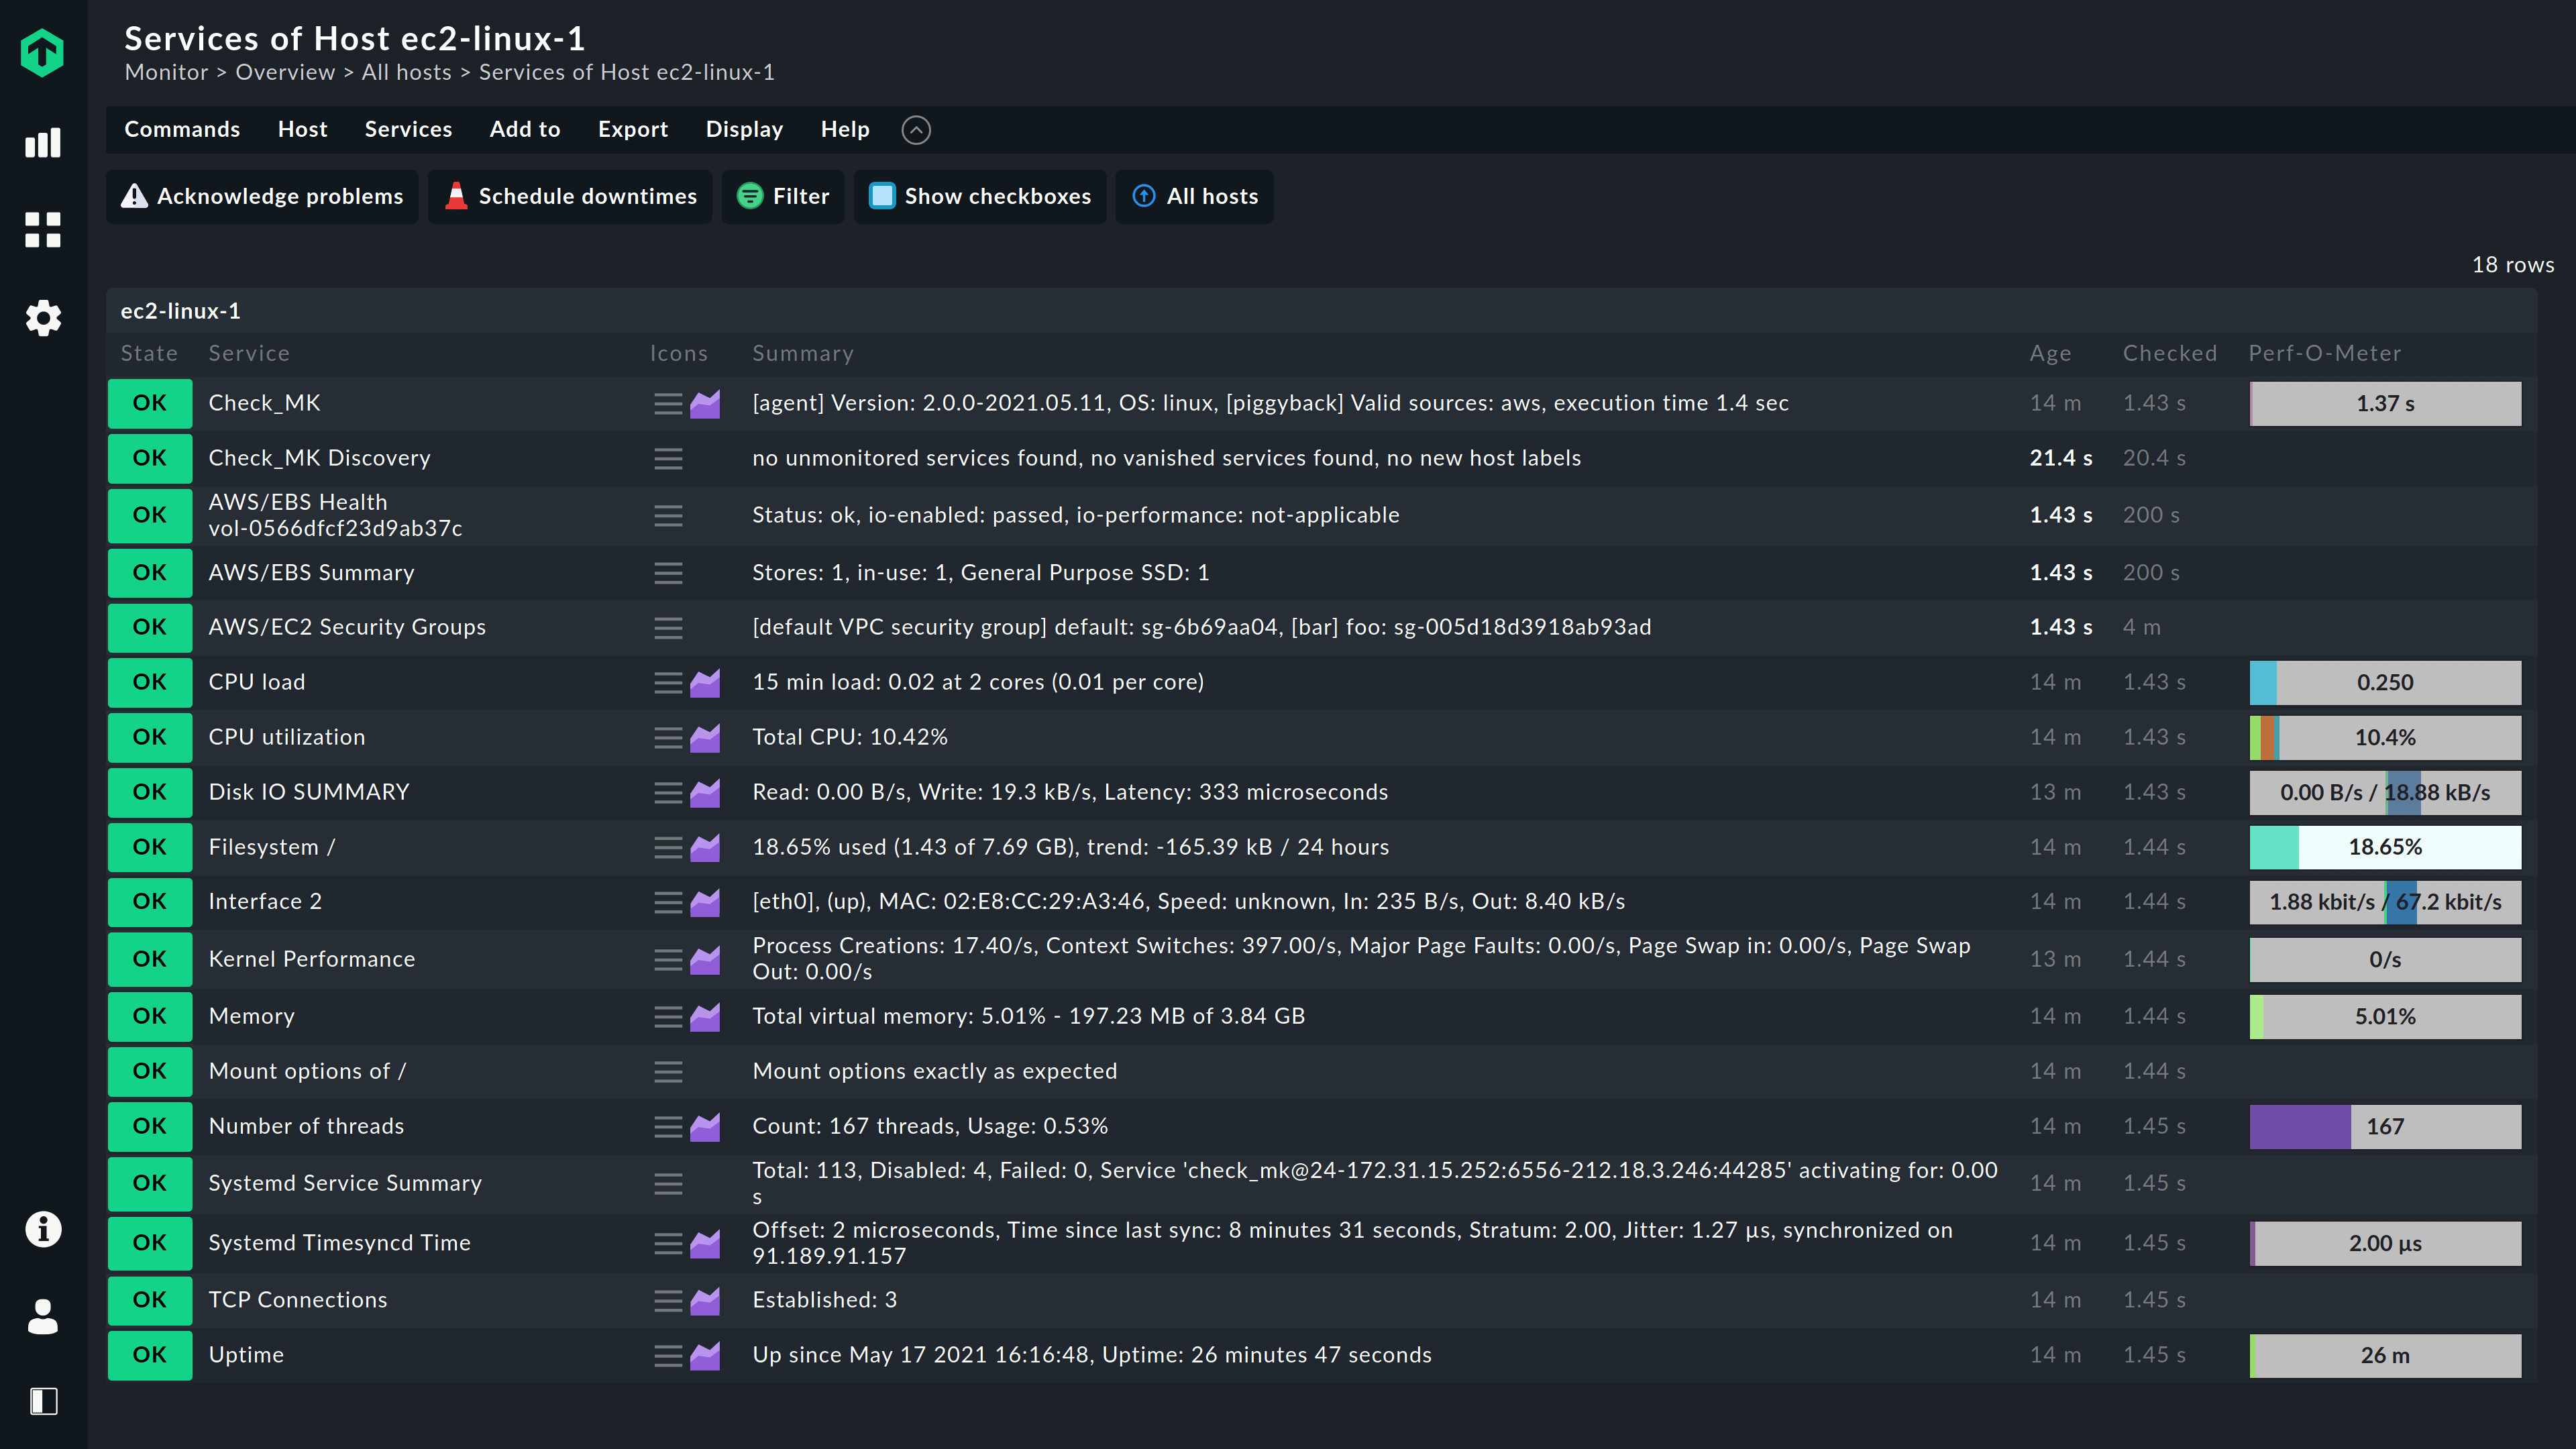
Task: Open the User profile sidebar icon
Action: click(43, 1316)
